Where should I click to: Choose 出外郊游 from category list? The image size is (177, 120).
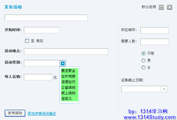(x=68, y=76)
